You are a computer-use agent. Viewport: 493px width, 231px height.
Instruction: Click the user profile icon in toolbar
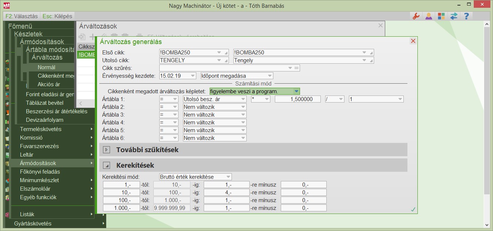coord(429,16)
